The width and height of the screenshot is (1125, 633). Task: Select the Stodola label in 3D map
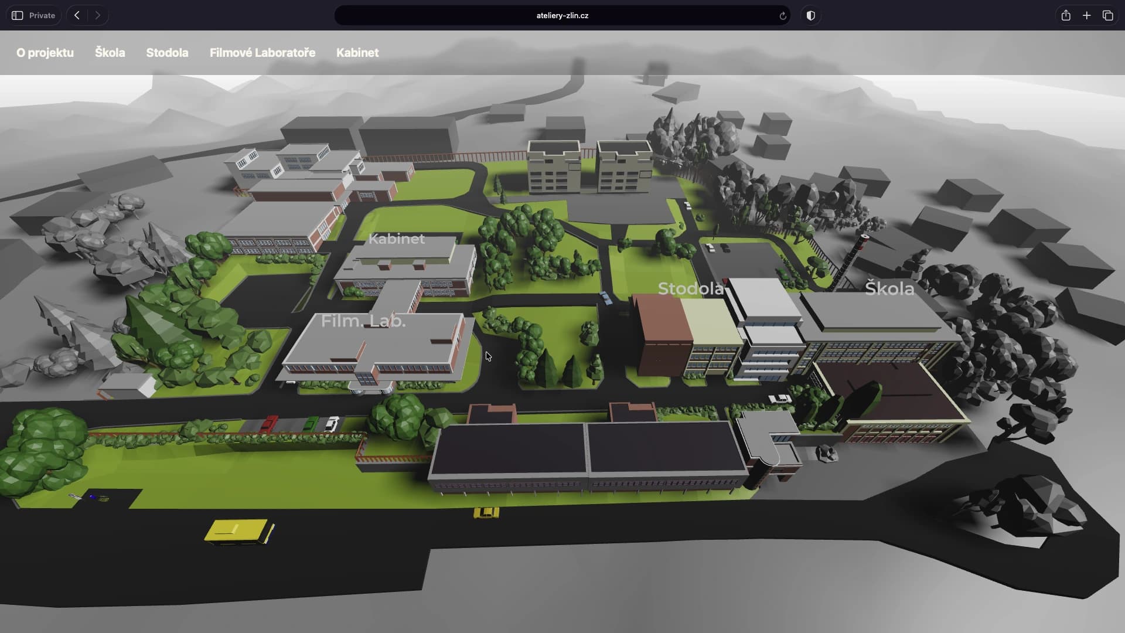pyautogui.click(x=691, y=288)
